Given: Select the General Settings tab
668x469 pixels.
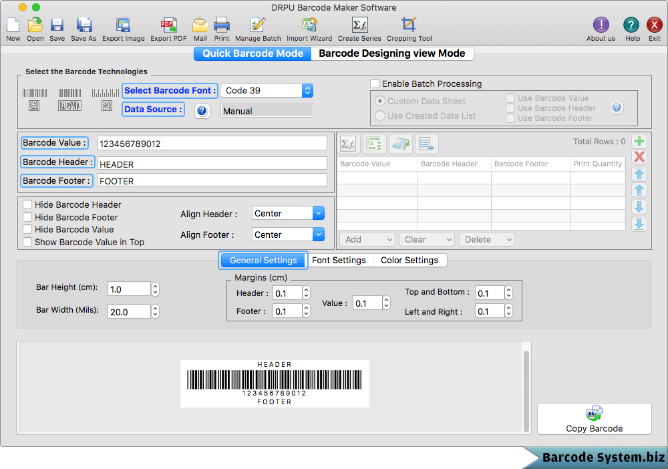Looking at the screenshot, I should (x=263, y=261).
